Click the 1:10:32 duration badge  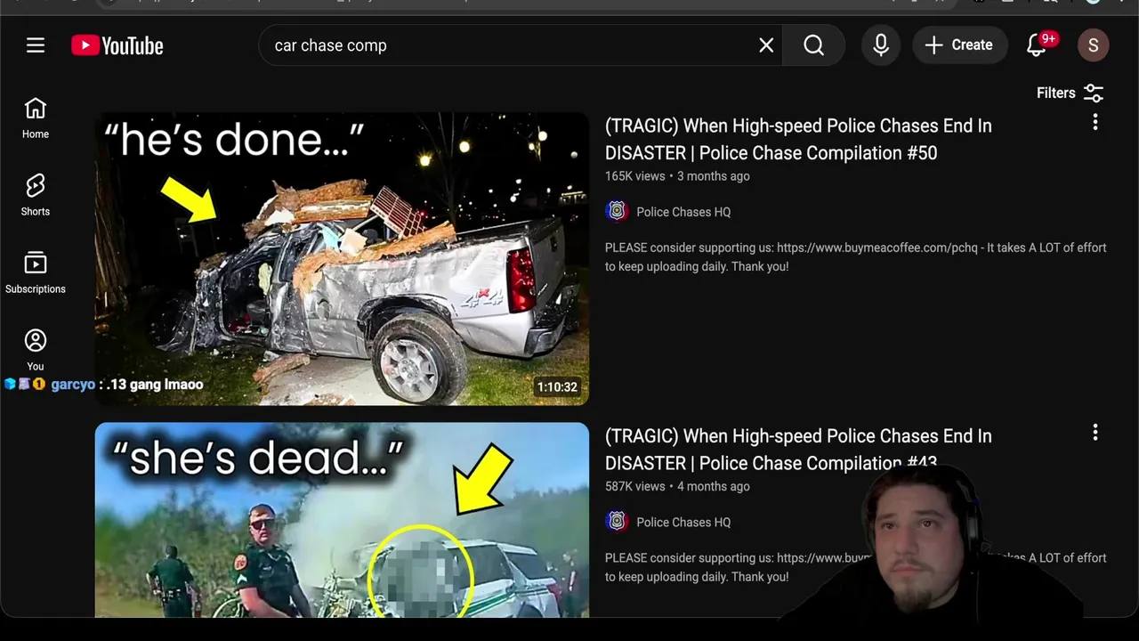click(x=557, y=387)
